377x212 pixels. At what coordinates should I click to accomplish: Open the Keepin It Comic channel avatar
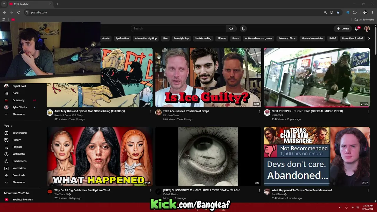[x=50, y=112]
